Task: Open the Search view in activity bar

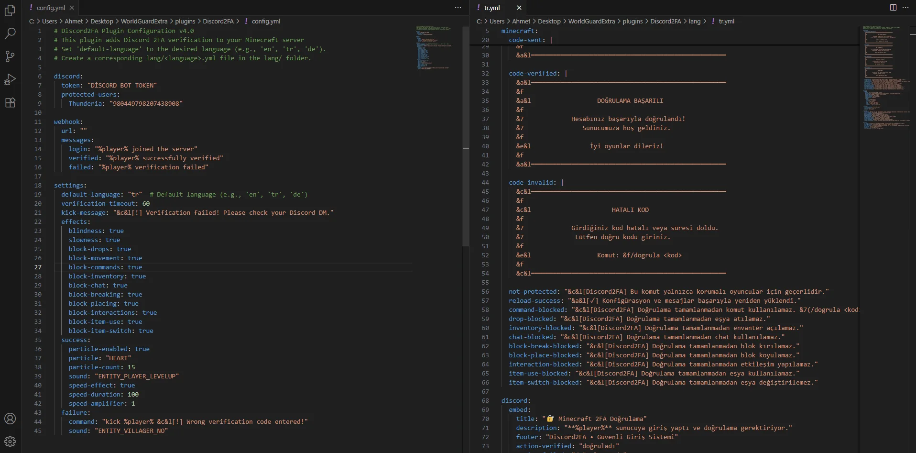Action: point(10,33)
